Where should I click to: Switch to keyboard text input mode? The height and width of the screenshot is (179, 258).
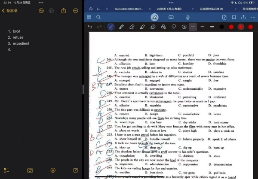click(x=171, y=17)
